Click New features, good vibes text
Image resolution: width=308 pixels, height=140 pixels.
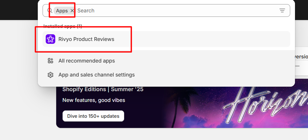[x=94, y=100]
